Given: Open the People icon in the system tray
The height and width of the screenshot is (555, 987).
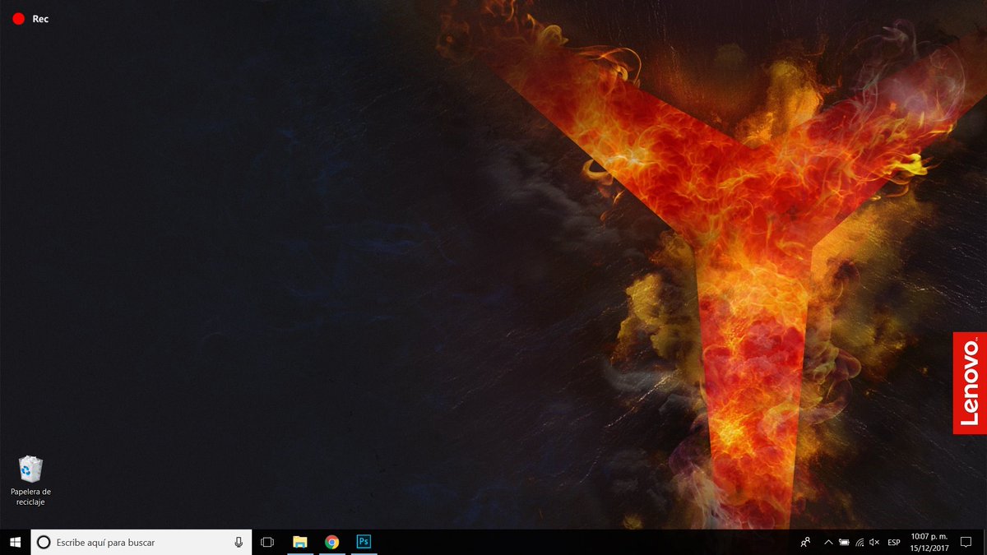Looking at the screenshot, I should coord(806,542).
